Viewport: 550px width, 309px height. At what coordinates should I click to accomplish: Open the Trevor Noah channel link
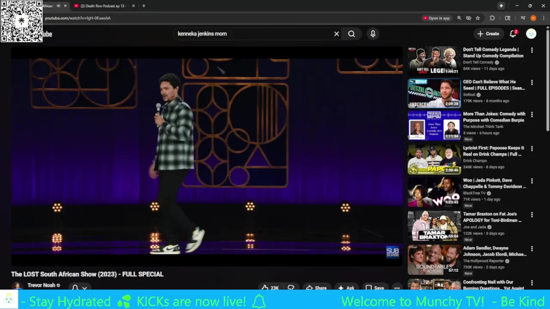41,285
